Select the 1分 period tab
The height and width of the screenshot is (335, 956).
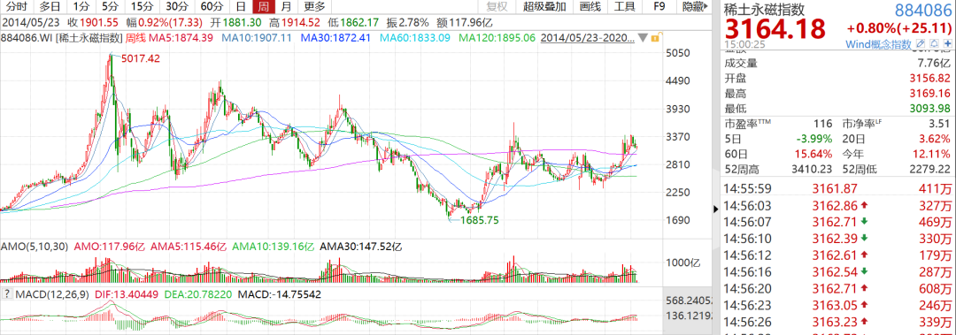[x=81, y=7]
